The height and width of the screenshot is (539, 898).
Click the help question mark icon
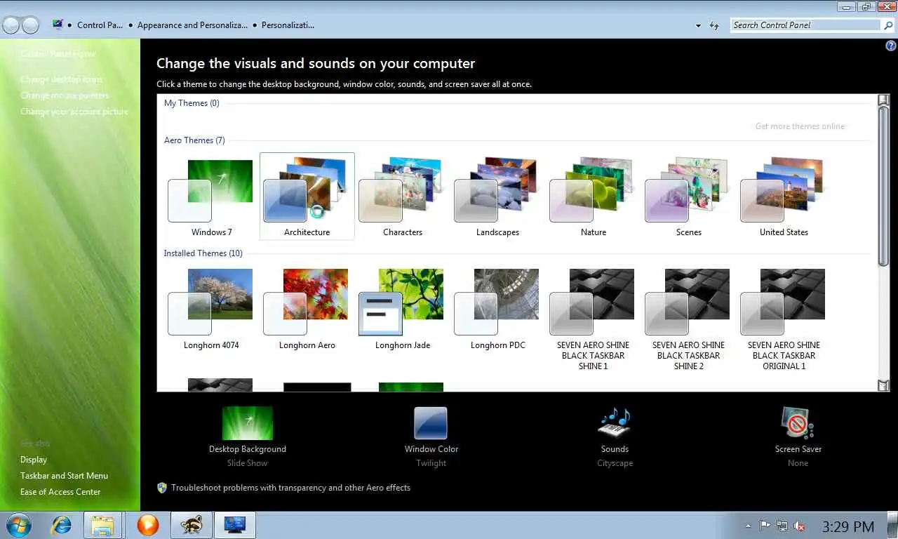click(x=891, y=46)
